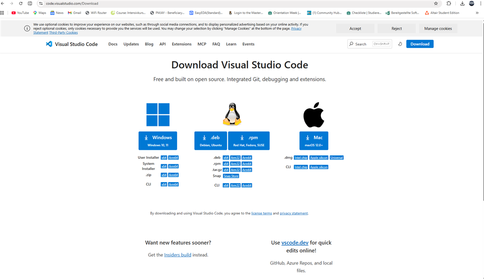The height and width of the screenshot is (279, 484).
Task: Open the apps grid in bookmarks bar
Action: pyautogui.click(x=2, y=13)
